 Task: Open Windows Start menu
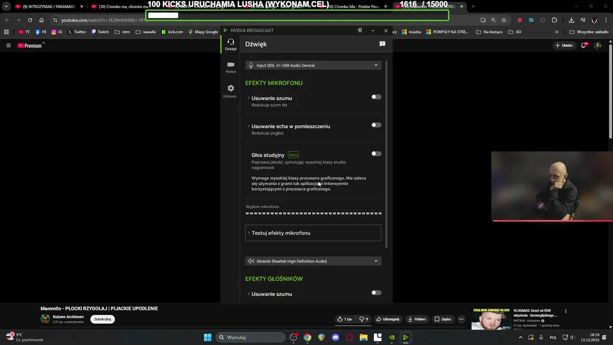(207, 337)
